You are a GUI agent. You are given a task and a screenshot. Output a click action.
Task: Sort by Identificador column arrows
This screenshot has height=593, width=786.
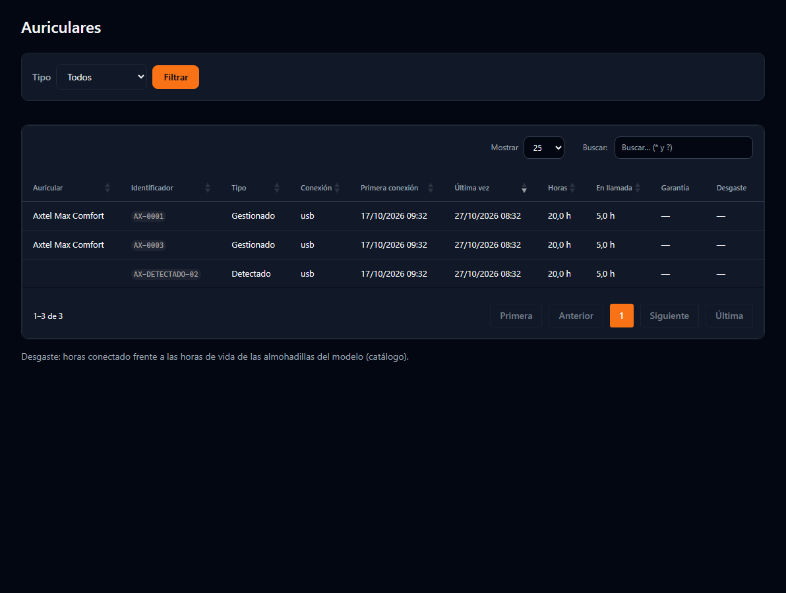(x=208, y=188)
